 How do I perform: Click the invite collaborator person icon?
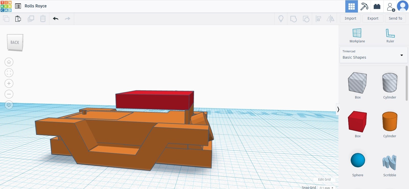coord(390,7)
